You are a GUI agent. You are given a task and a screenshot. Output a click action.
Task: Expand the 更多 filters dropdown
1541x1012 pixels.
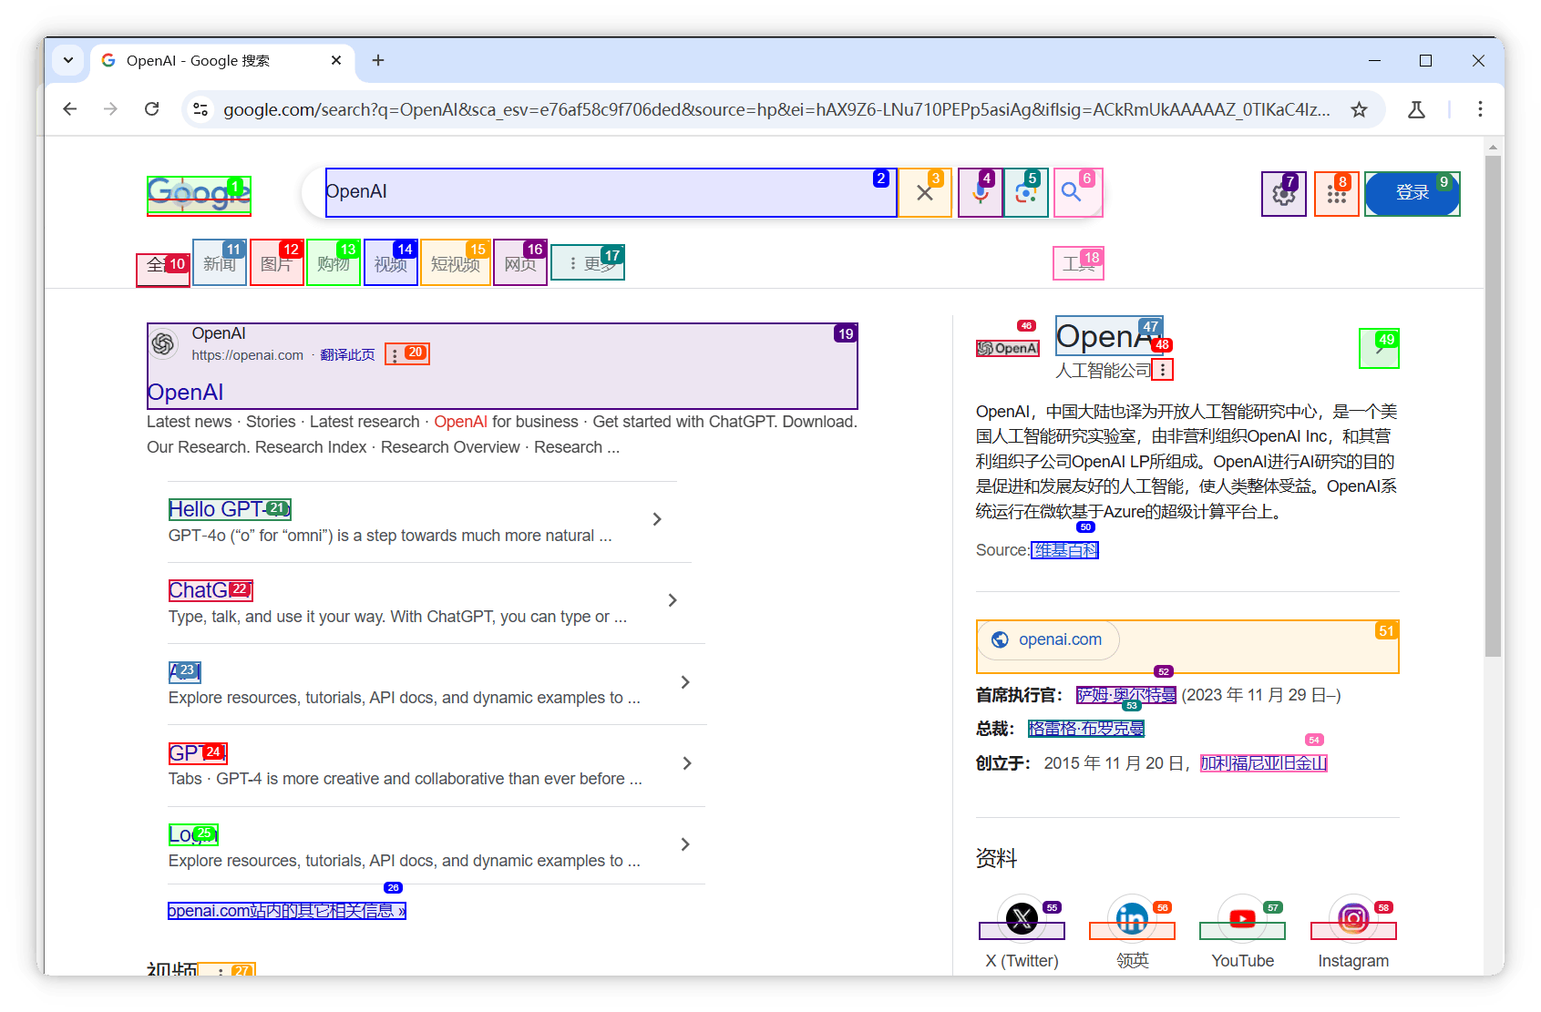588,262
